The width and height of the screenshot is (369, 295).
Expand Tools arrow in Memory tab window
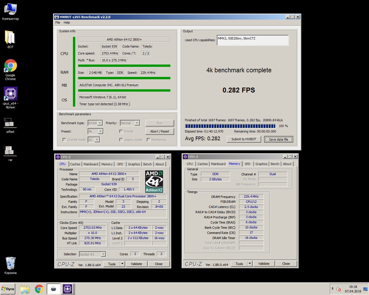(250, 264)
